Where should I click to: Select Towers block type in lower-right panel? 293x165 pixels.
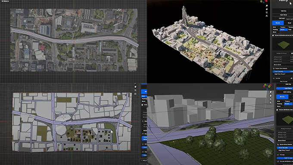click(288, 101)
